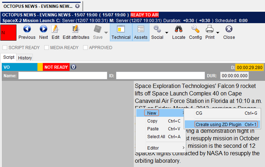Click the red NOT READY status button
Image resolution: width=265 pixels, height=167 pixels.
click(x=56, y=67)
